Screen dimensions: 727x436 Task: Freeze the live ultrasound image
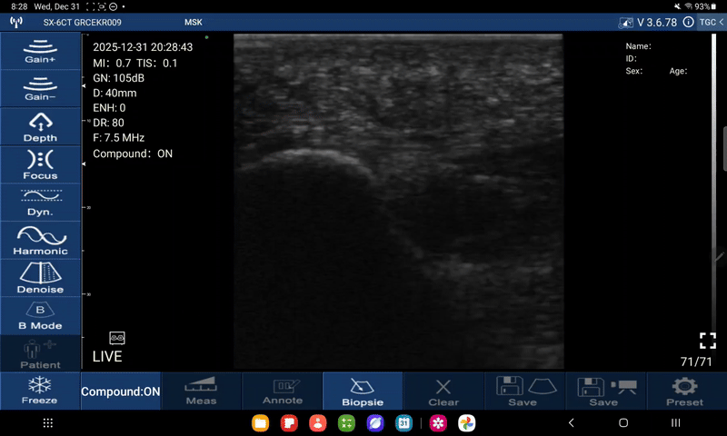40,391
